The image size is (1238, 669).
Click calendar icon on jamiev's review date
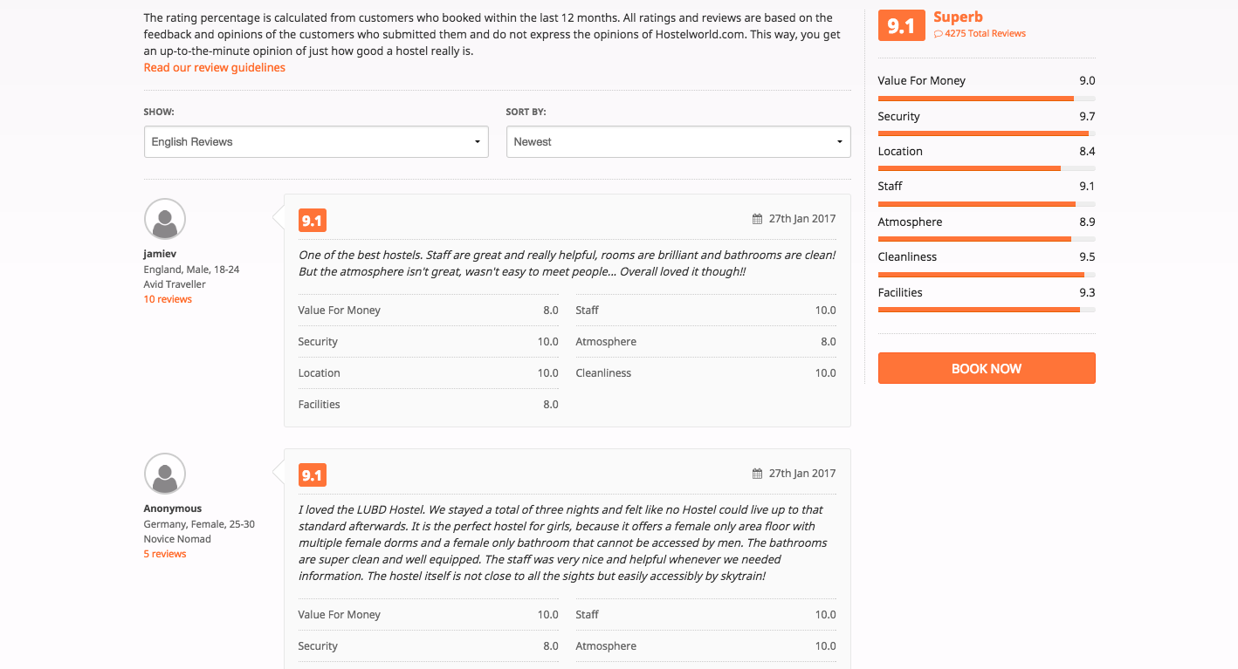pyautogui.click(x=757, y=220)
